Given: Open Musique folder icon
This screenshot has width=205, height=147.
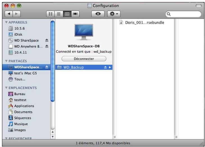Looking at the screenshot, I should click(11, 124).
